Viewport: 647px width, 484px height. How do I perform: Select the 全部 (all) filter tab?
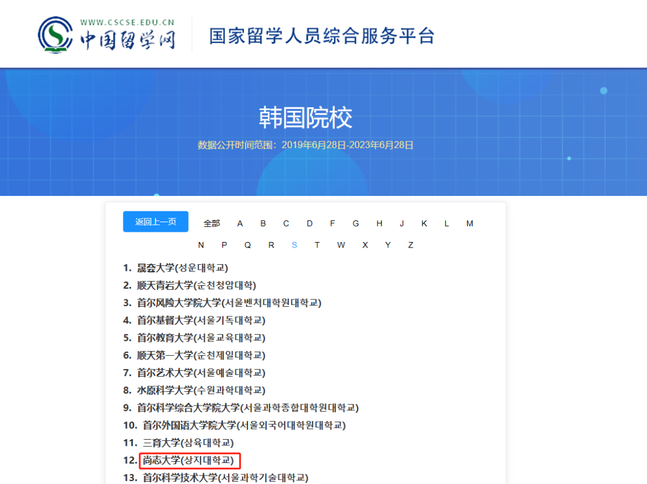point(211,223)
